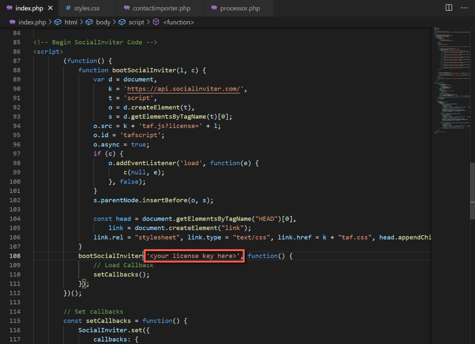This screenshot has width=475, height=344.
Task: Click the 'Begin SocialInviter Code' comment
Action: [95, 42]
